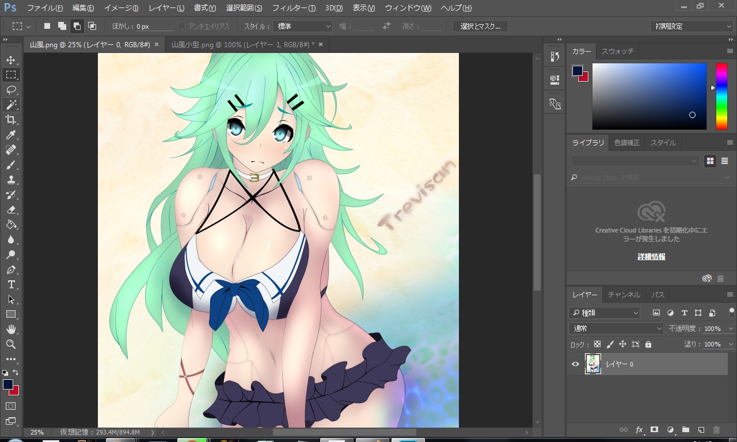Choose the Zoom tool
Screen dimensions: 737x442
11,344
